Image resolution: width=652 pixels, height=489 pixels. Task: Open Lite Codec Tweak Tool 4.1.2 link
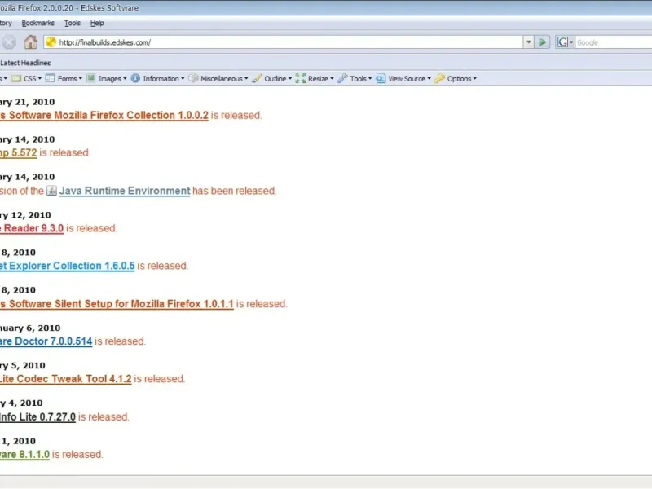(66, 379)
